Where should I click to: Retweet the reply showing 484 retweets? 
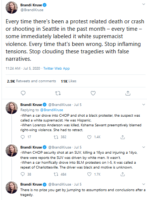pos(56,174)
